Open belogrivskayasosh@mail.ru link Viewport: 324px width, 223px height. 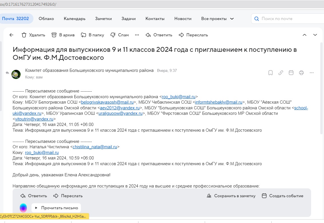(107, 102)
